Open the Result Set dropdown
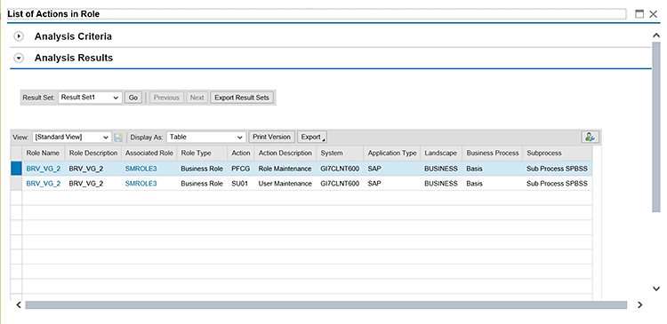The image size is (667, 324). point(90,98)
